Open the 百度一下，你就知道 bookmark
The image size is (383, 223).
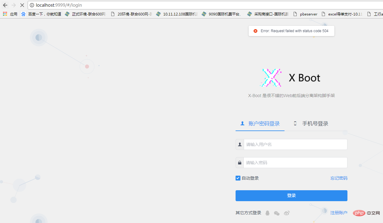[41, 14]
